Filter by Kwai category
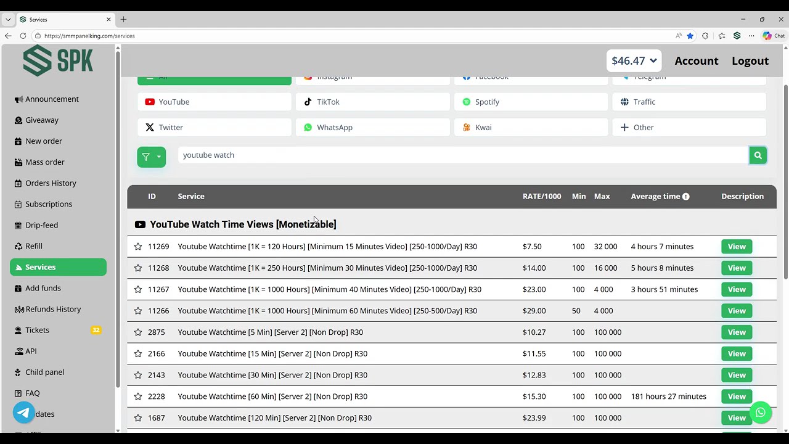 [531, 127]
